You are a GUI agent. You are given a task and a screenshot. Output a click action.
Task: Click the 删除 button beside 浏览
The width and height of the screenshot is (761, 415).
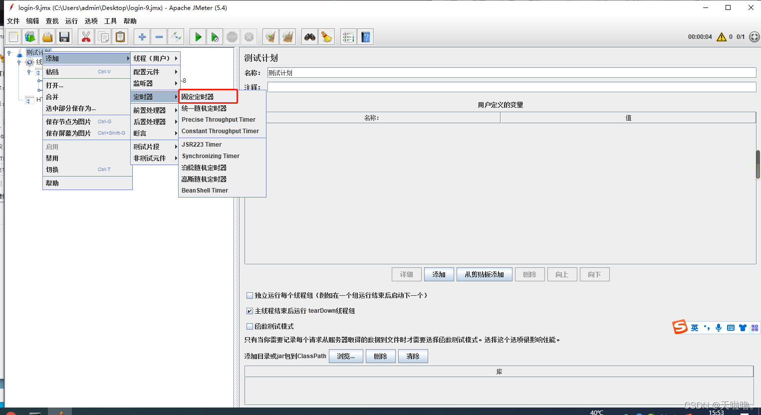[x=381, y=356]
